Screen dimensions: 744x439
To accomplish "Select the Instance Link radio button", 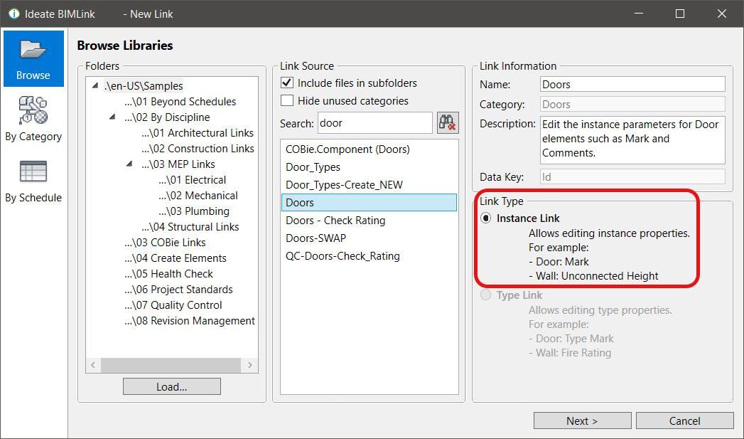I will tap(485, 218).
